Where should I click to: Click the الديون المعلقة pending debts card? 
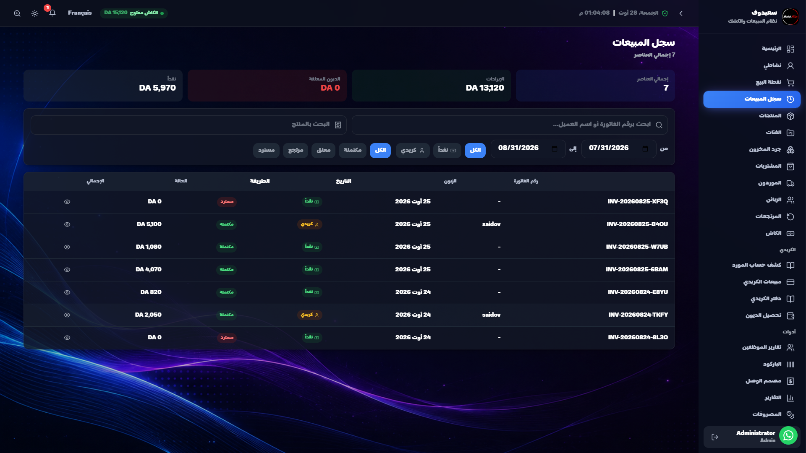pyautogui.click(x=267, y=86)
